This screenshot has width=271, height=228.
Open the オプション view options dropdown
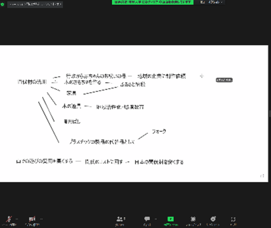coord(215,2)
